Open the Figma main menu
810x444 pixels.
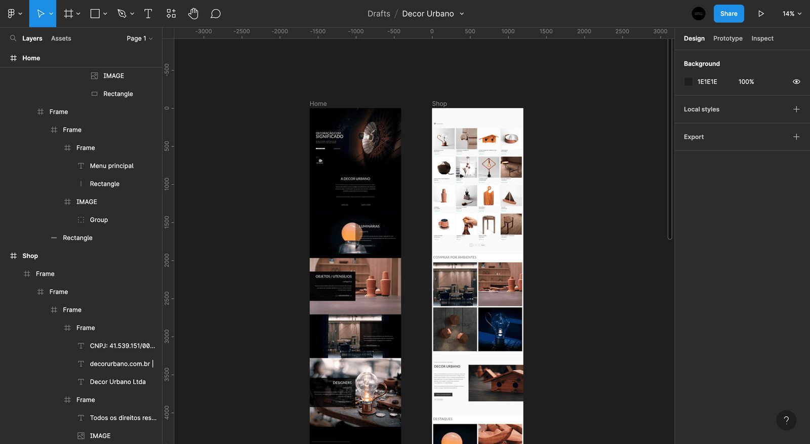14,14
